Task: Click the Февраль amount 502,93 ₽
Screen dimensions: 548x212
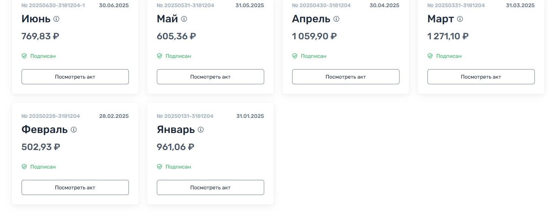Action: click(x=41, y=147)
